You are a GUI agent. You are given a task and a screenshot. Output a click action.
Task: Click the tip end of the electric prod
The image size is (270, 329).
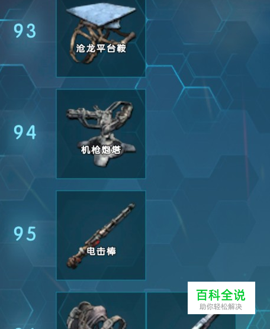click(131, 207)
